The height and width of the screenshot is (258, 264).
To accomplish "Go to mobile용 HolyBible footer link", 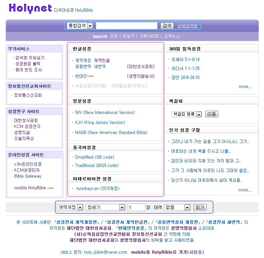I will [167, 252].
